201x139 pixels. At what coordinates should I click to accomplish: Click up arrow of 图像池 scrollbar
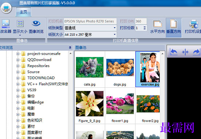point(162,54)
